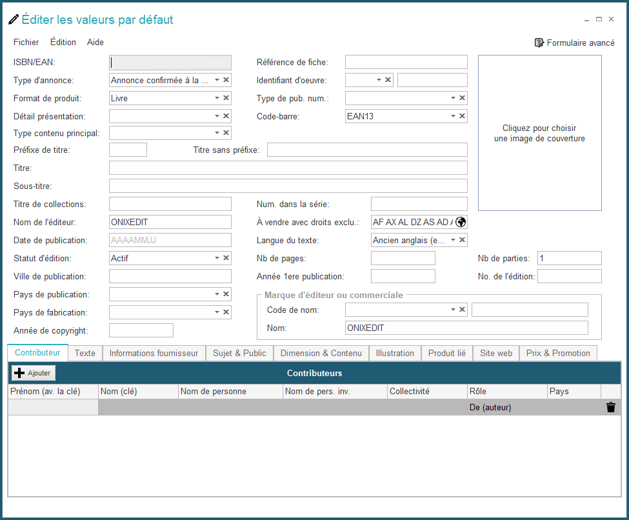Clear the Format de produit value
The width and height of the screenshot is (629, 520).
point(226,98)
